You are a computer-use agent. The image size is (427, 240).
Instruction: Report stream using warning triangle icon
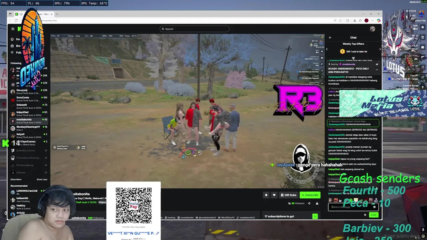pos(317,203)
